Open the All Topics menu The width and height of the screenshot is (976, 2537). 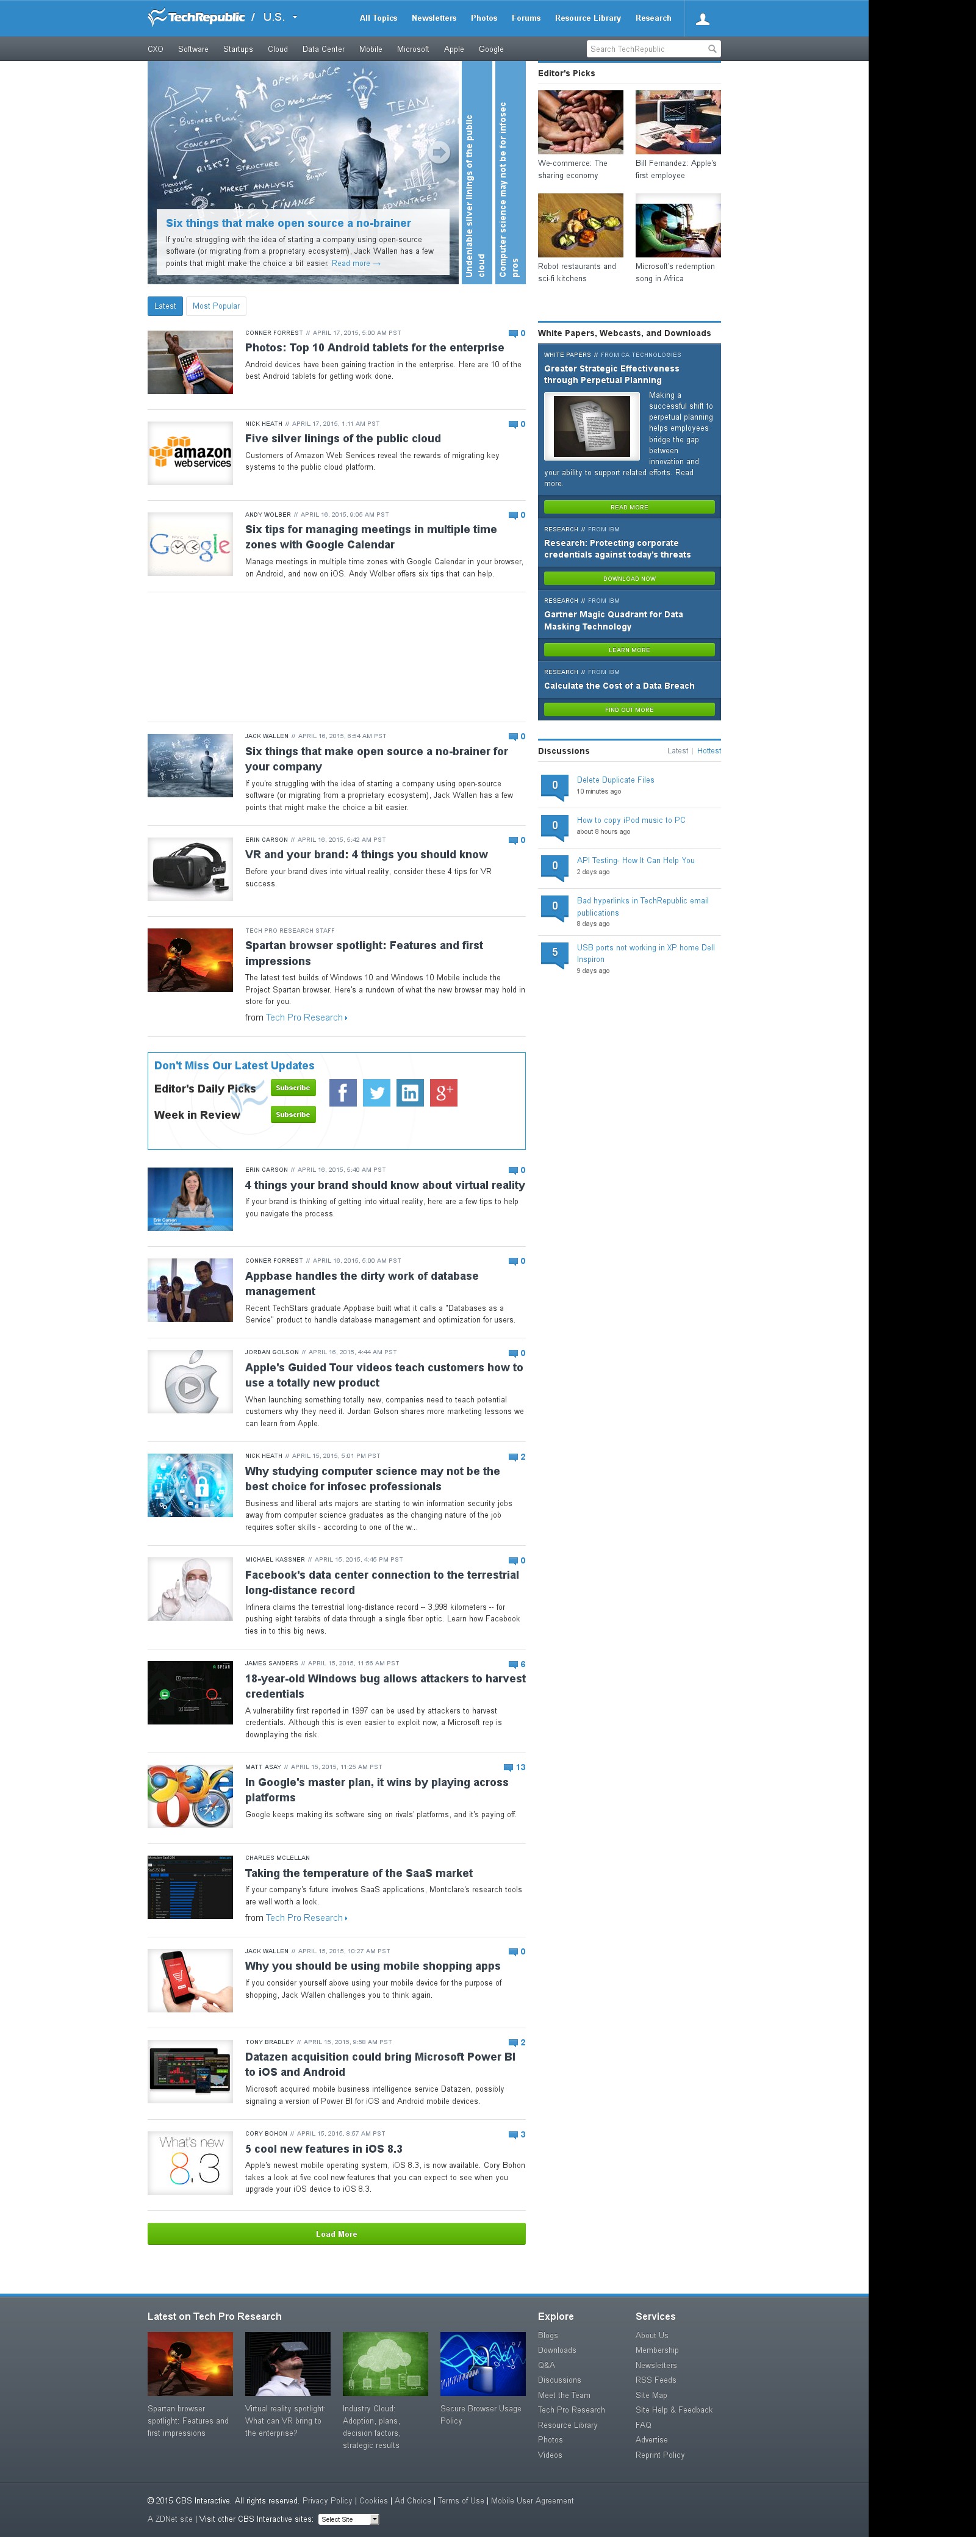378,18
